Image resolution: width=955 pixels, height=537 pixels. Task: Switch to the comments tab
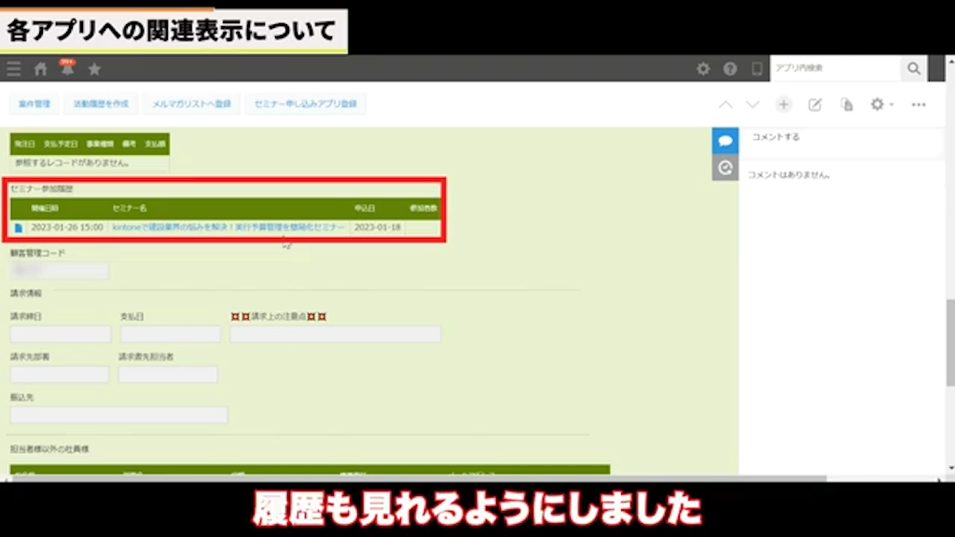pyautogui.click(x=726, y=141)
